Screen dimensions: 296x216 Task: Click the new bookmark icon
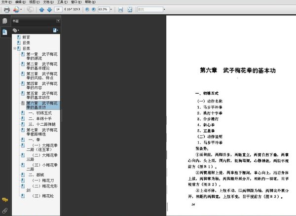(x=55, y=30)
